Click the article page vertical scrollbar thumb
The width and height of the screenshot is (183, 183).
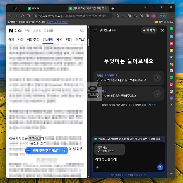[88, 42]
